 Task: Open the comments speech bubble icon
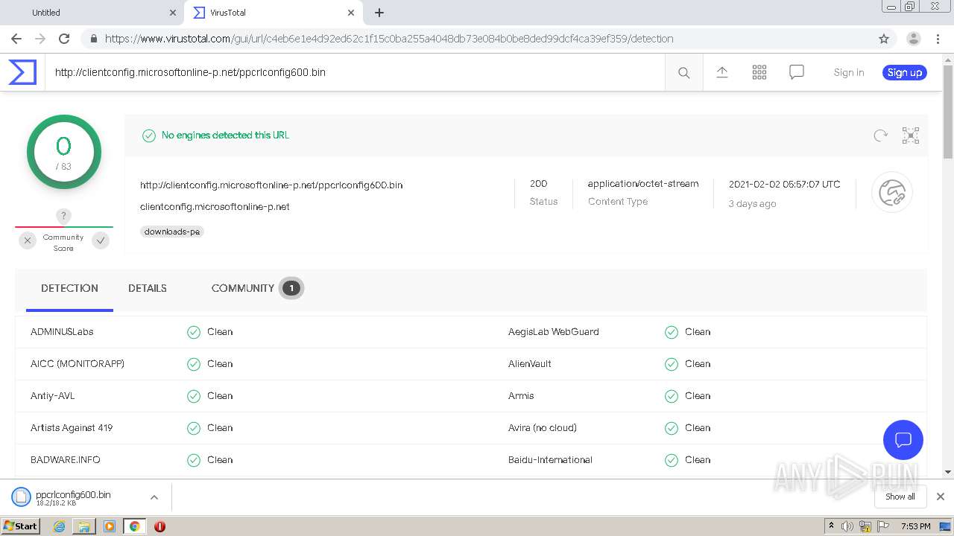[x=797, y=72]
